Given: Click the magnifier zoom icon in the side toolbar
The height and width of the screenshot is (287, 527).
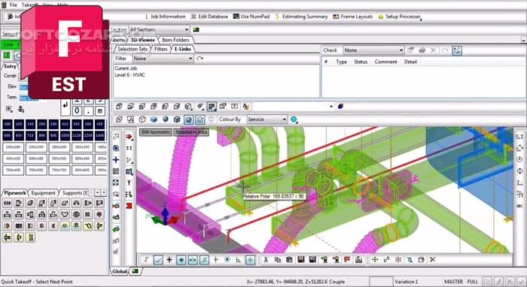Looking at the screenshot, I should pyautogui.click(x=116, y=194).
